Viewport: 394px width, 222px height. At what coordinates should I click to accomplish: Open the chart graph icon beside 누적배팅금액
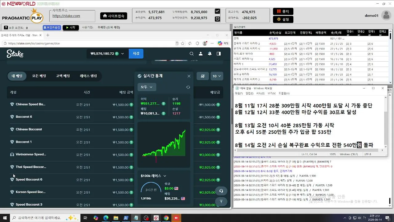coord(217,11)
